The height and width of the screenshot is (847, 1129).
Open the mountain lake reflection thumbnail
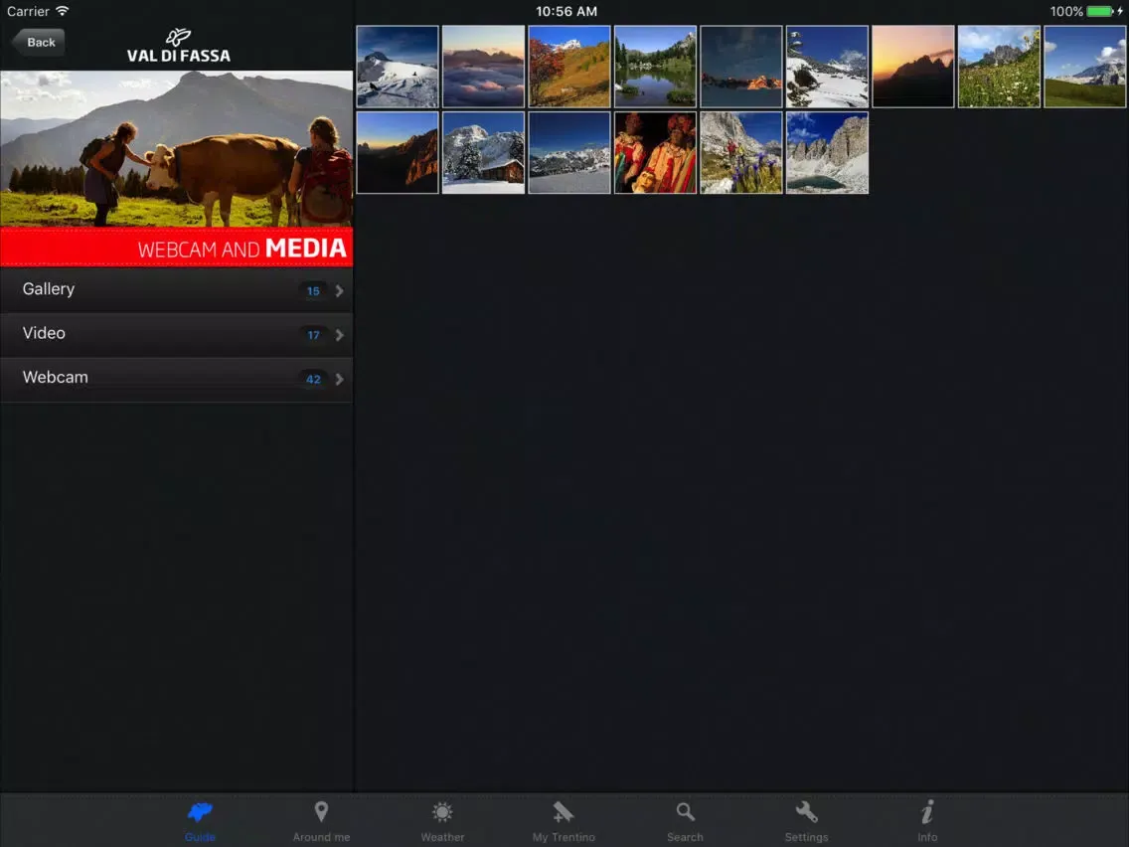tap(655, 67)
